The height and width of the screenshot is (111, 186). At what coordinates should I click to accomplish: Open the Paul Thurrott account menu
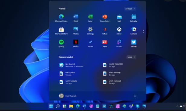(x=68, y=96)
